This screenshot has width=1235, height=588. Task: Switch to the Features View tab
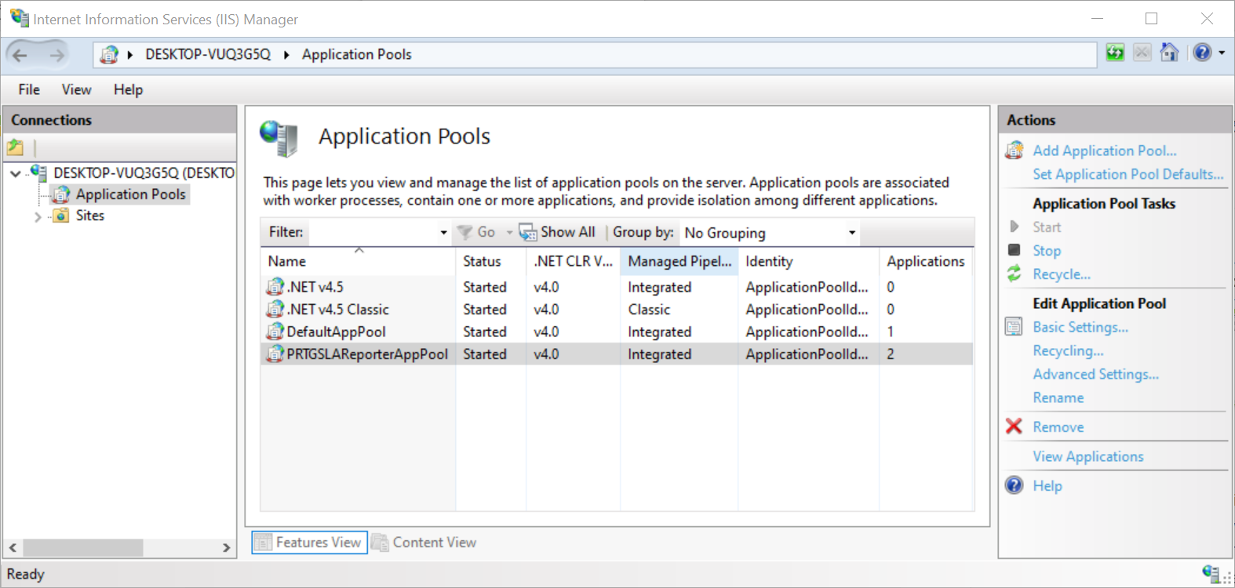(310, 543)
